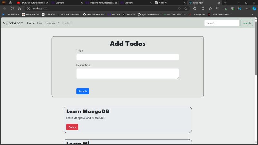
Task: Reload the localhost page
Action: [12, 9]
